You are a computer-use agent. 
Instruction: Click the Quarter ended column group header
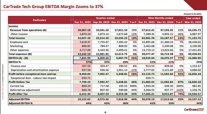pyautogui.click(x=105, y=18)
